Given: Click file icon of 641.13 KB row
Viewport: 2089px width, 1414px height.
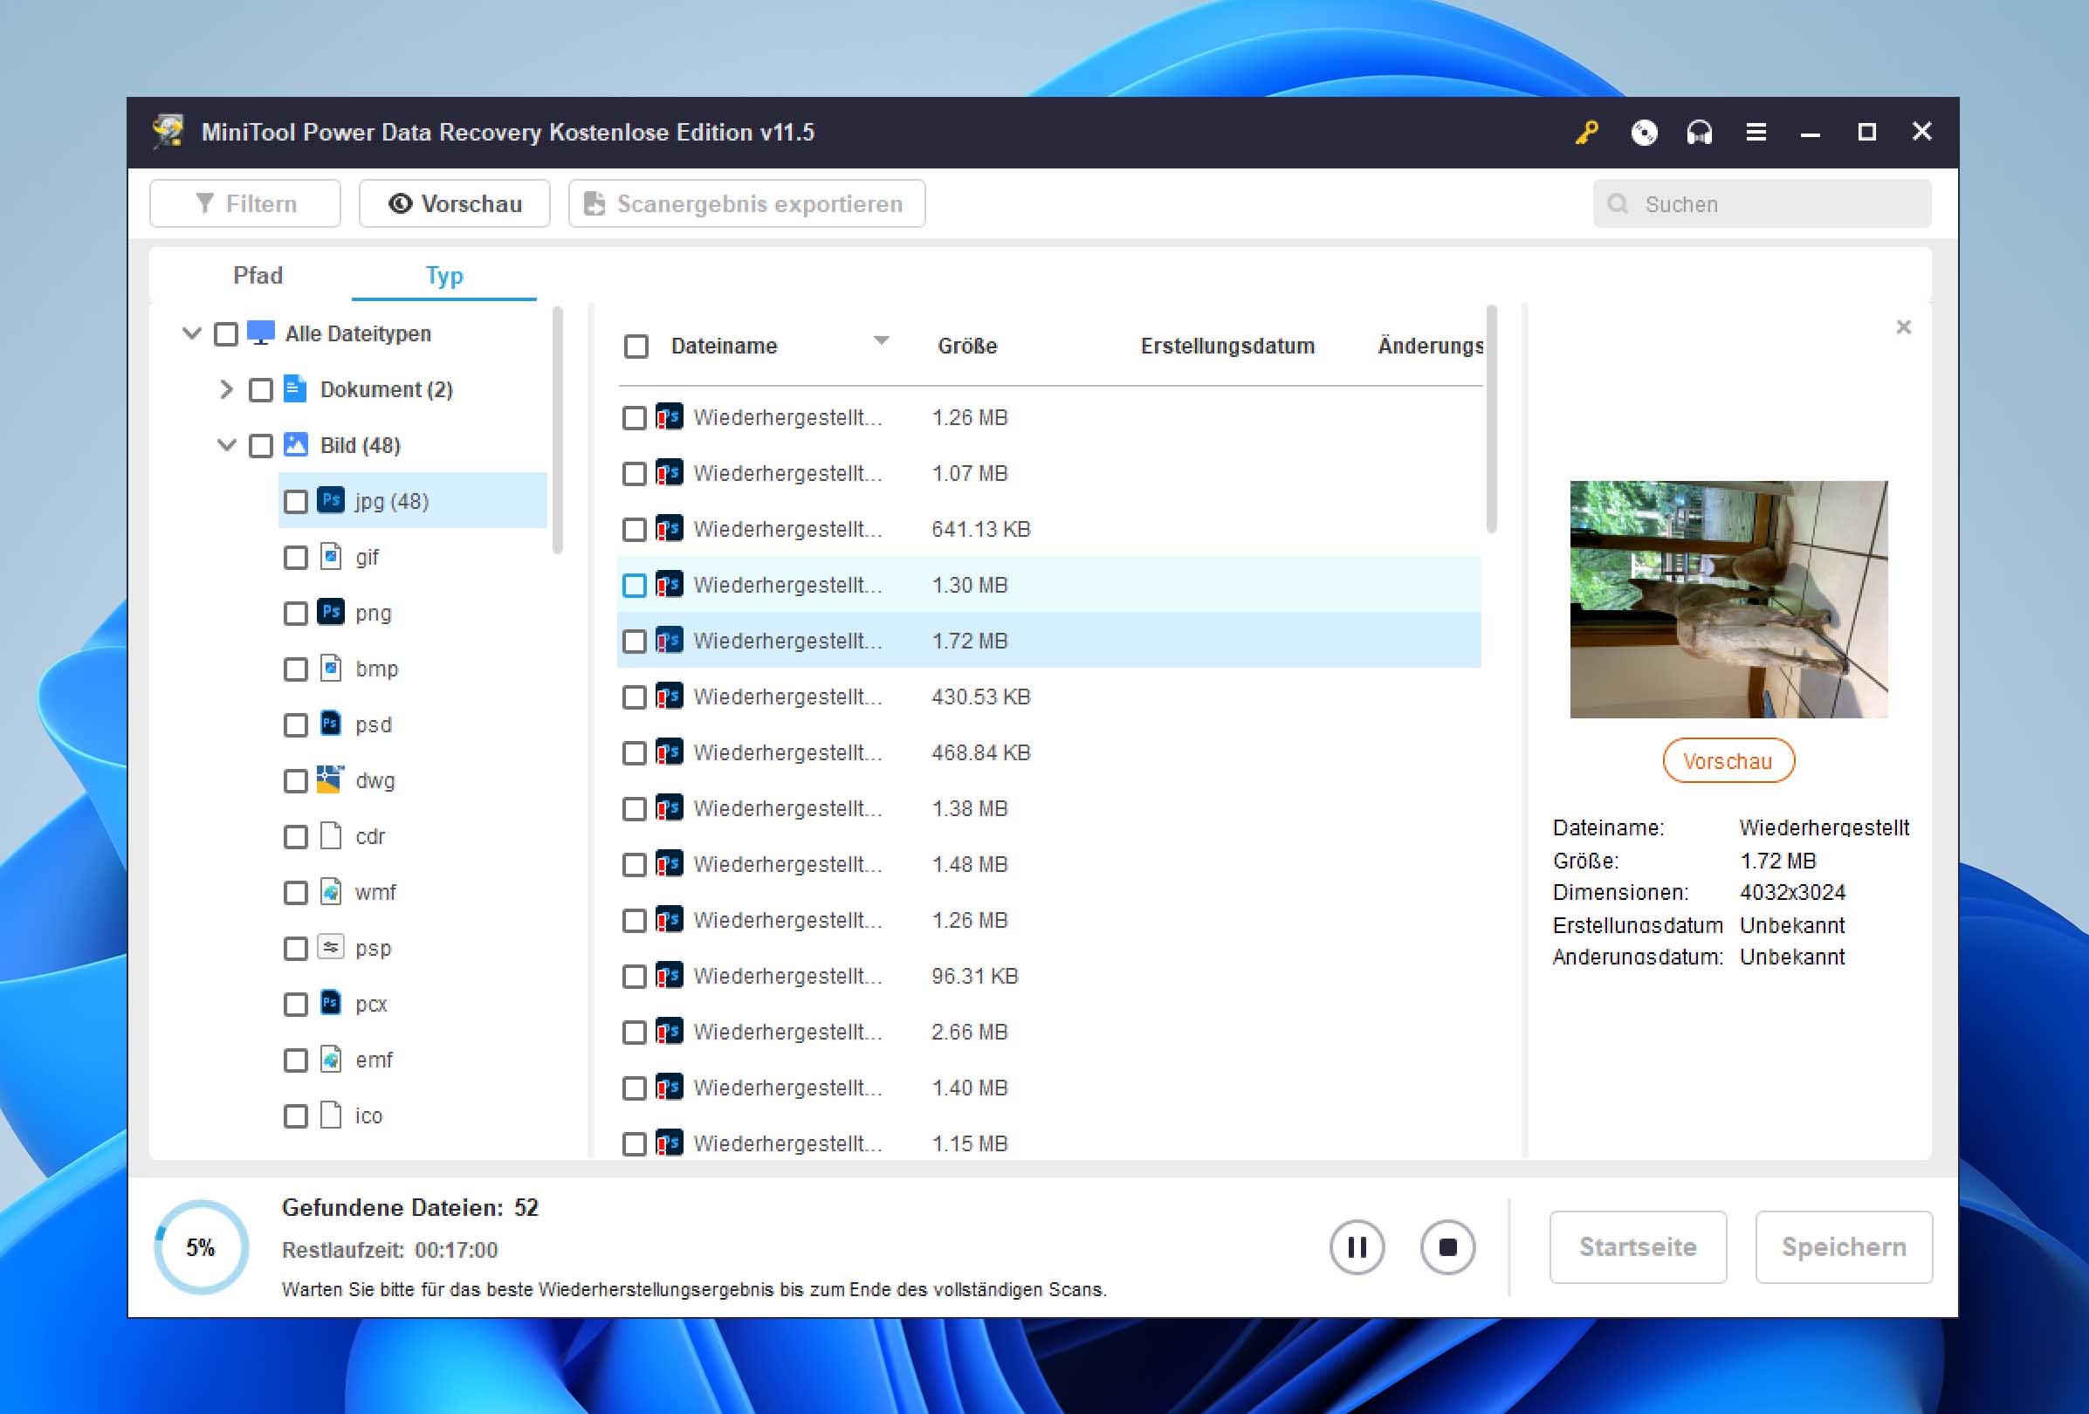Looking at the screenshot, I should [x=669, y=529].
